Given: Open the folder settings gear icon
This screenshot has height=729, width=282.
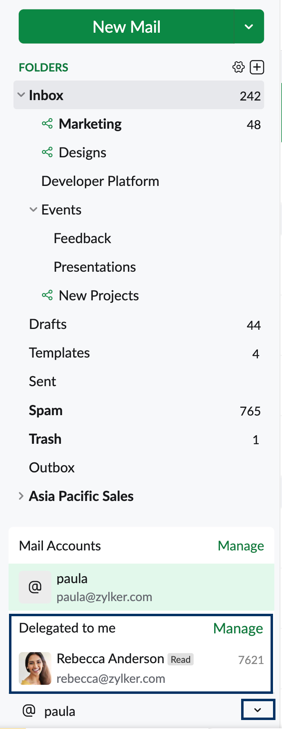Looking at the screenshot, I should click(x=238, y=67).
